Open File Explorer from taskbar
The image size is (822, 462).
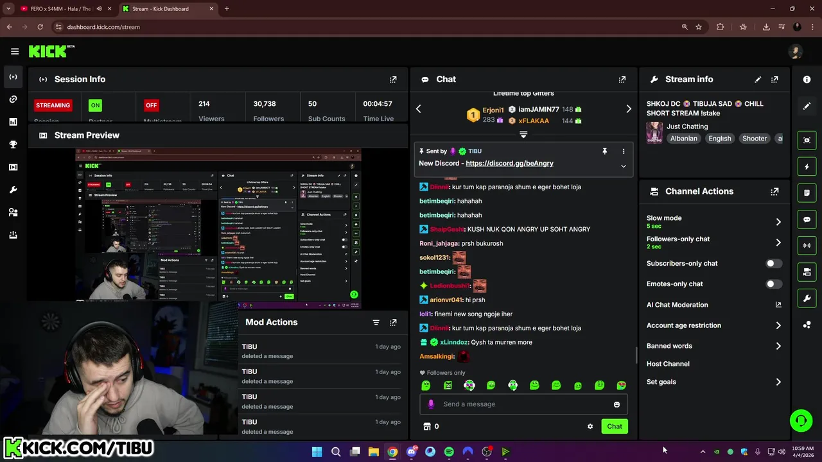[374, 452]
